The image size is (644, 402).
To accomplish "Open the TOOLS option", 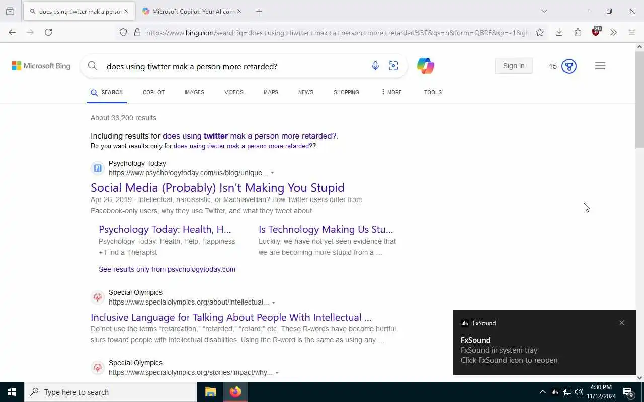I will tap(433, 92).
